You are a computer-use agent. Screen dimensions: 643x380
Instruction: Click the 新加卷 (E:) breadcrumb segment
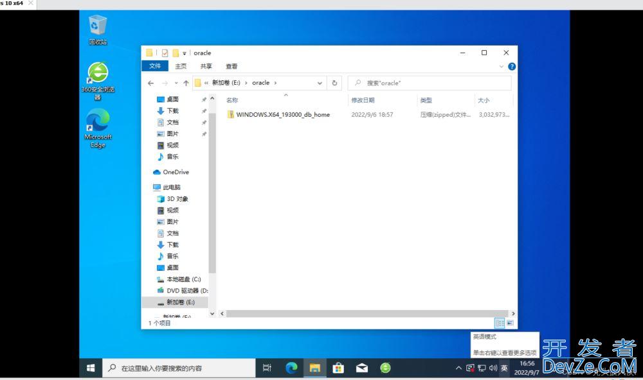click(x=226, y=83)
